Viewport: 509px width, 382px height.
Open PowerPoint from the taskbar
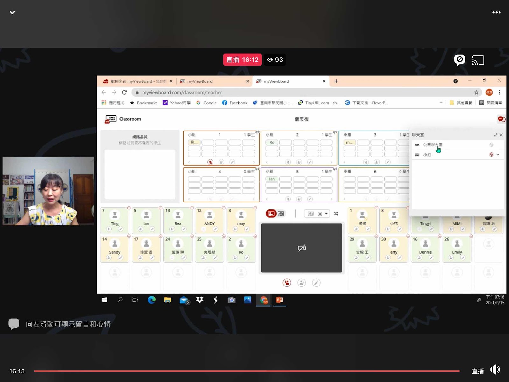(280, 300)
